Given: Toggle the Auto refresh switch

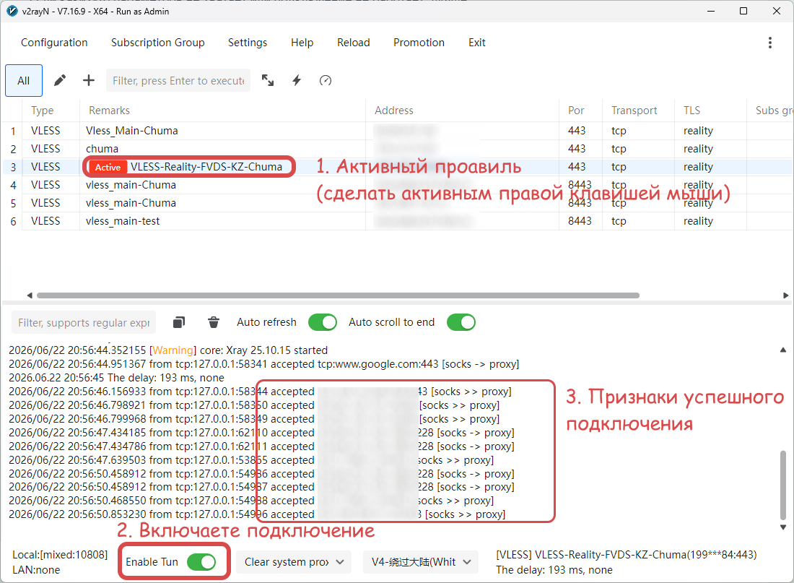Looking at the screenshot, I should point(323,322).
